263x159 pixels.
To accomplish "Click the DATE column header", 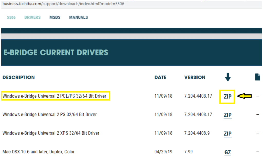I will (160, 77).
